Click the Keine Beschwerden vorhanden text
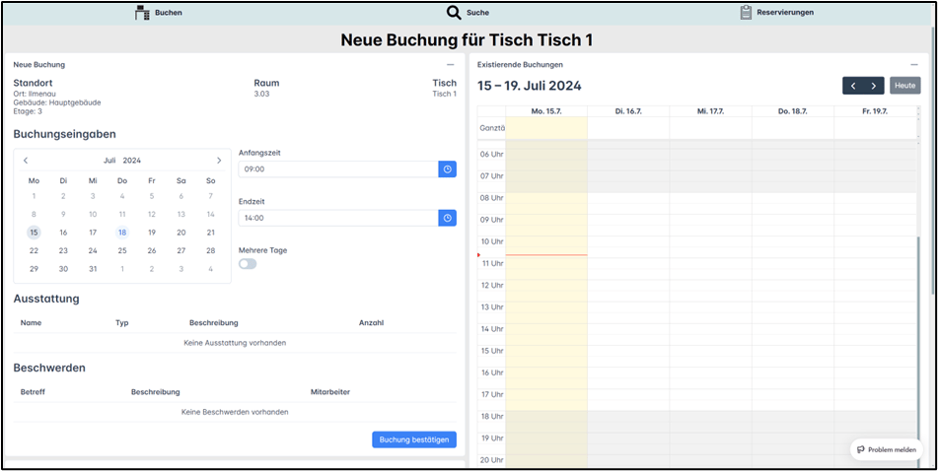The image size is (938, 471). tap(235, 413)
